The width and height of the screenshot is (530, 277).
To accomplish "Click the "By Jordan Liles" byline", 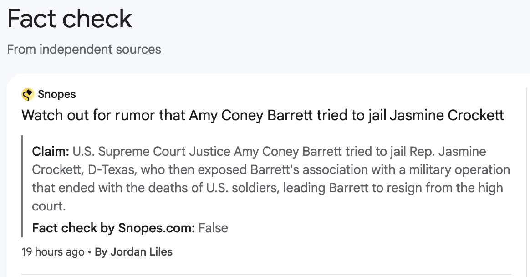I will click(x=133, y=252).
